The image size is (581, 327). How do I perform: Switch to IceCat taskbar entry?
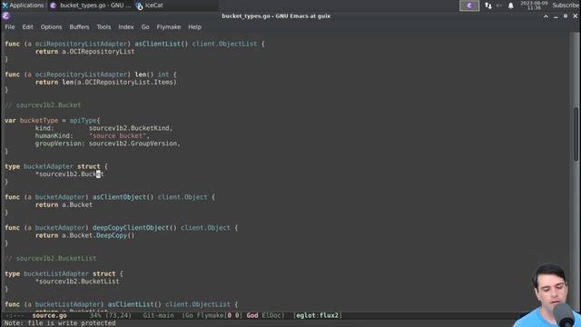150,5
